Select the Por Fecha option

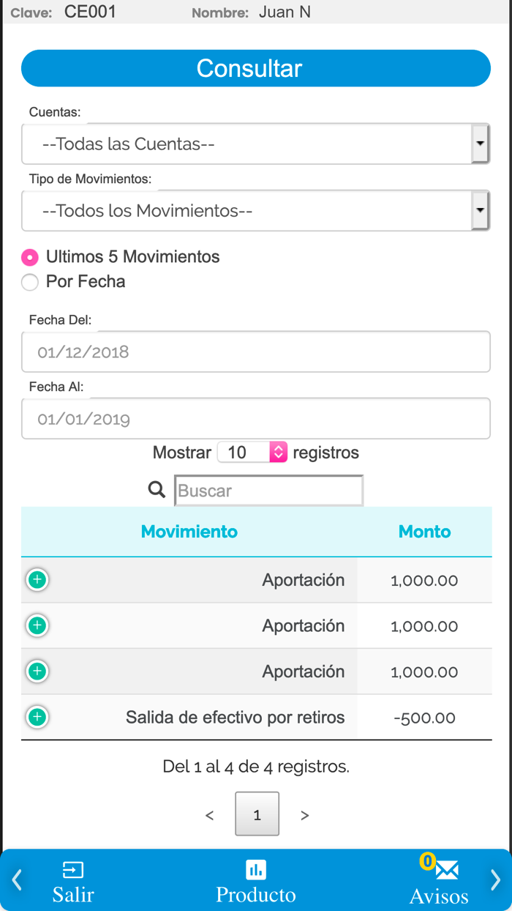[29, 282]
